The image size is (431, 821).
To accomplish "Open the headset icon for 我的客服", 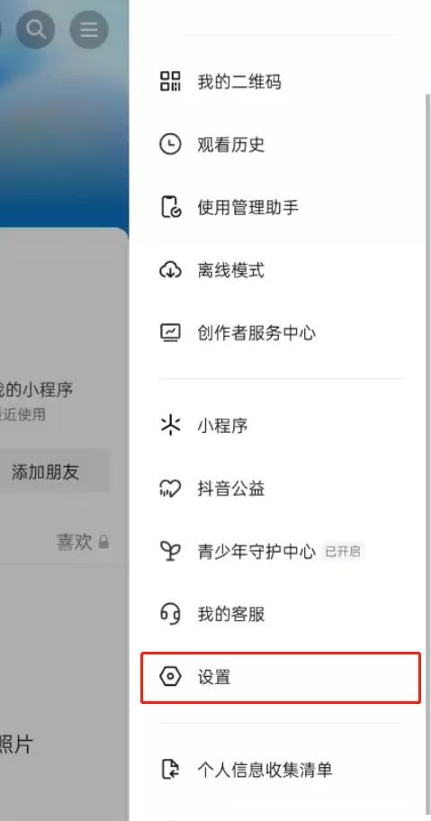I will pyautogui.click(x=170, y=614).
